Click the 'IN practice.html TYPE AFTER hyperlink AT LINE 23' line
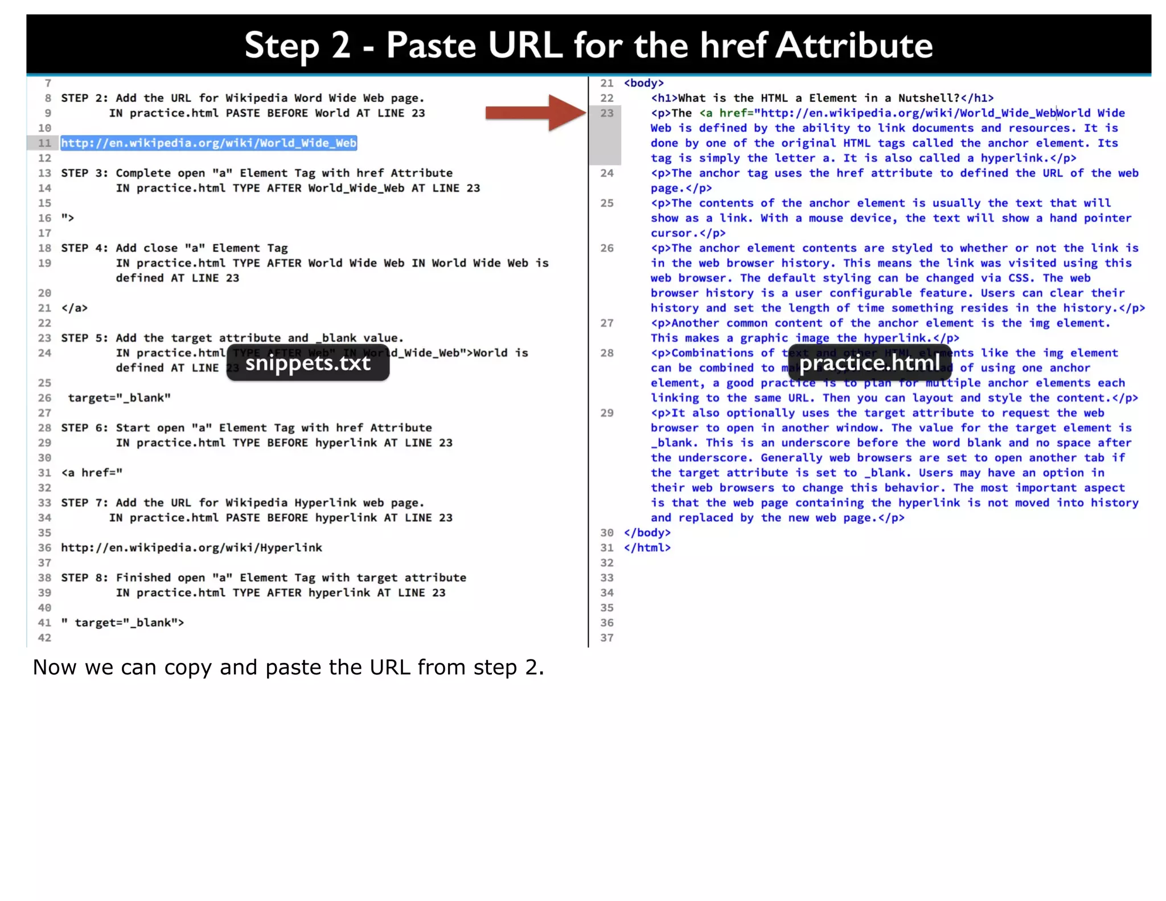Viewport: 1166px width, 901px height. 281,592
